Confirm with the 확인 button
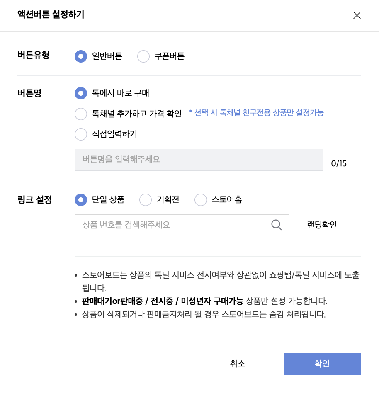Image resolution: width=379 pixels, height=393 pixels. pos(322,364)
